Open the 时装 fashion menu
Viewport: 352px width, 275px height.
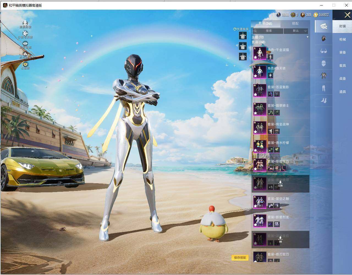342,26
